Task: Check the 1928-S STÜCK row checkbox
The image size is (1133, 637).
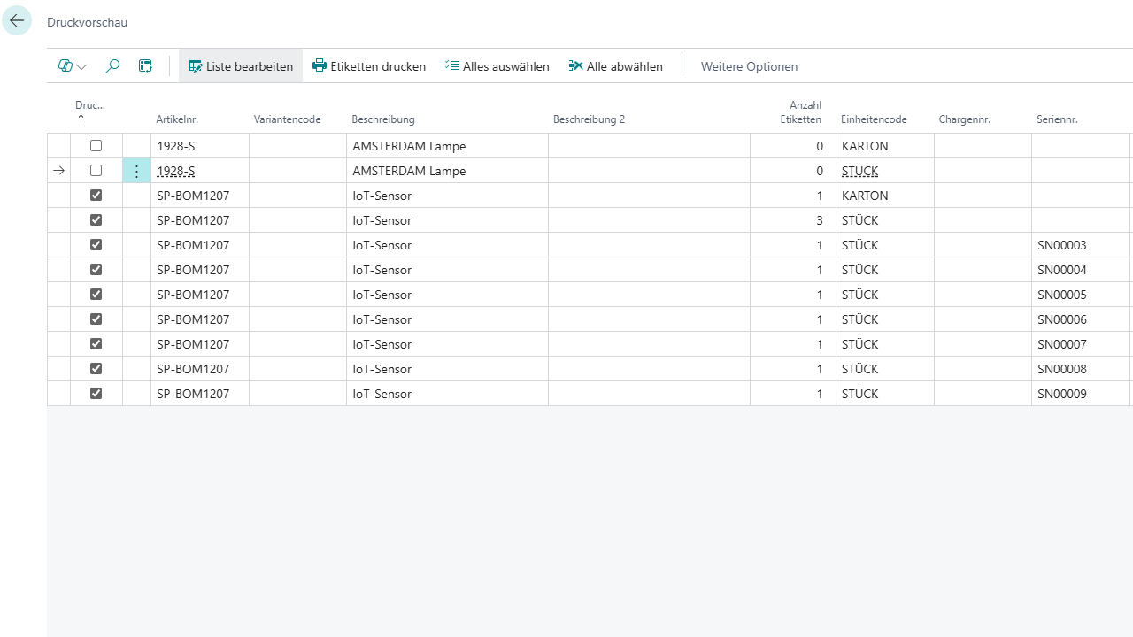Action: pos(96,171)
